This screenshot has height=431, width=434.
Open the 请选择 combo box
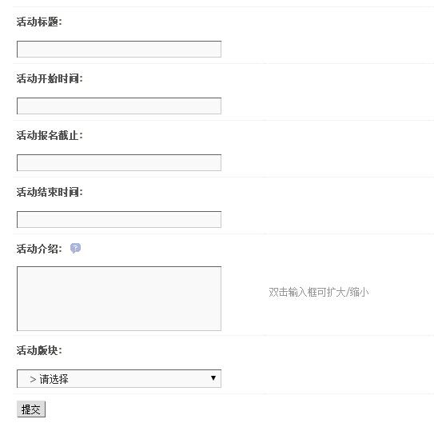(x=119, y=378)
